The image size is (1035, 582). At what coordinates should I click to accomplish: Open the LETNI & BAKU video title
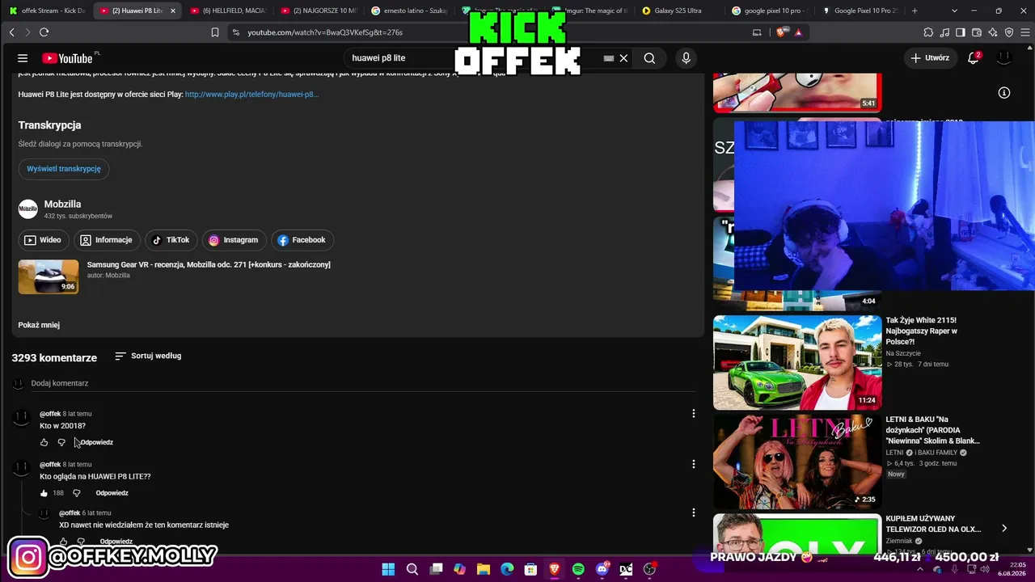click(x=932, y=430)
